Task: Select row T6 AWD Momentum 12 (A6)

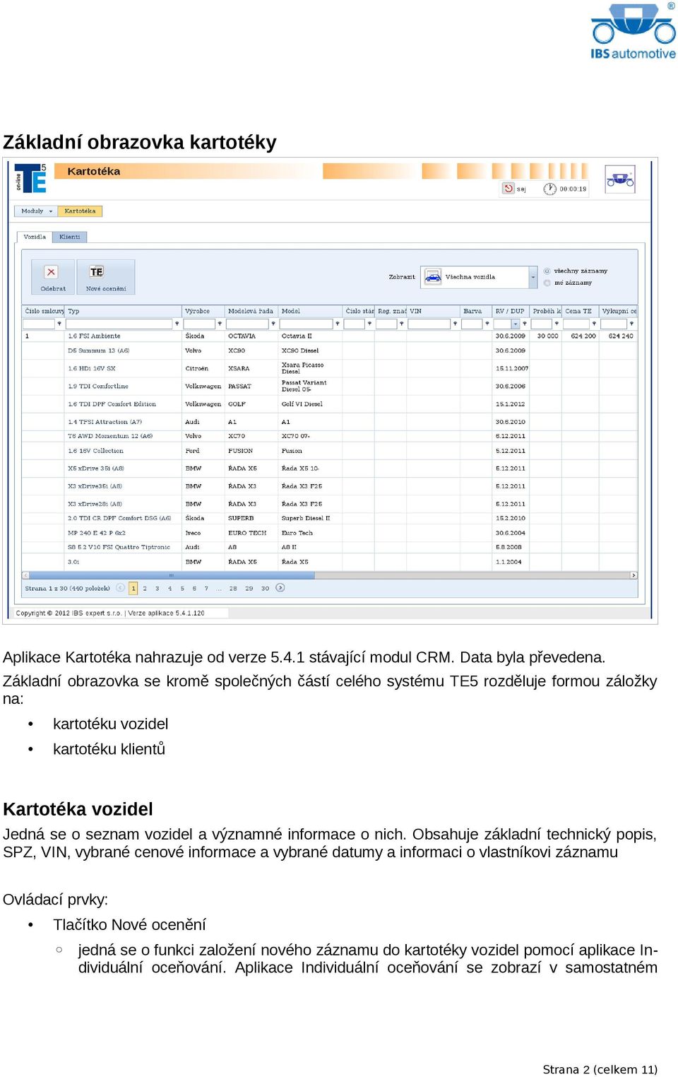Action: pyautogui.click(x=331, y=436)
